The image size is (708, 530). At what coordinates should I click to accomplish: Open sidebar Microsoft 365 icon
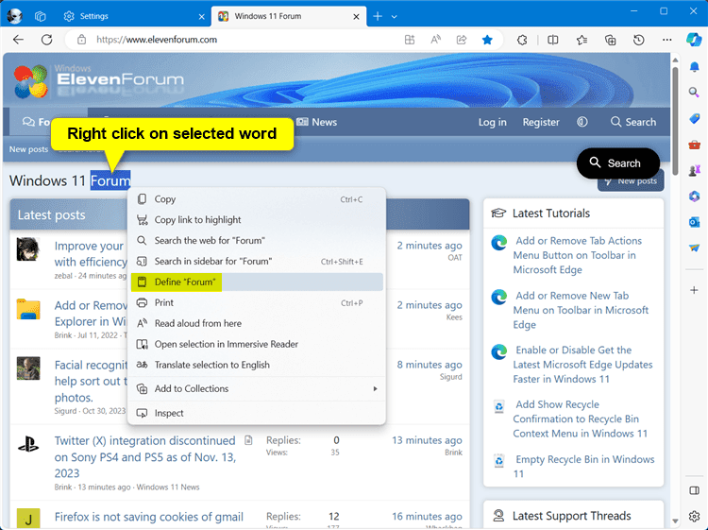(x=695, y=197)
